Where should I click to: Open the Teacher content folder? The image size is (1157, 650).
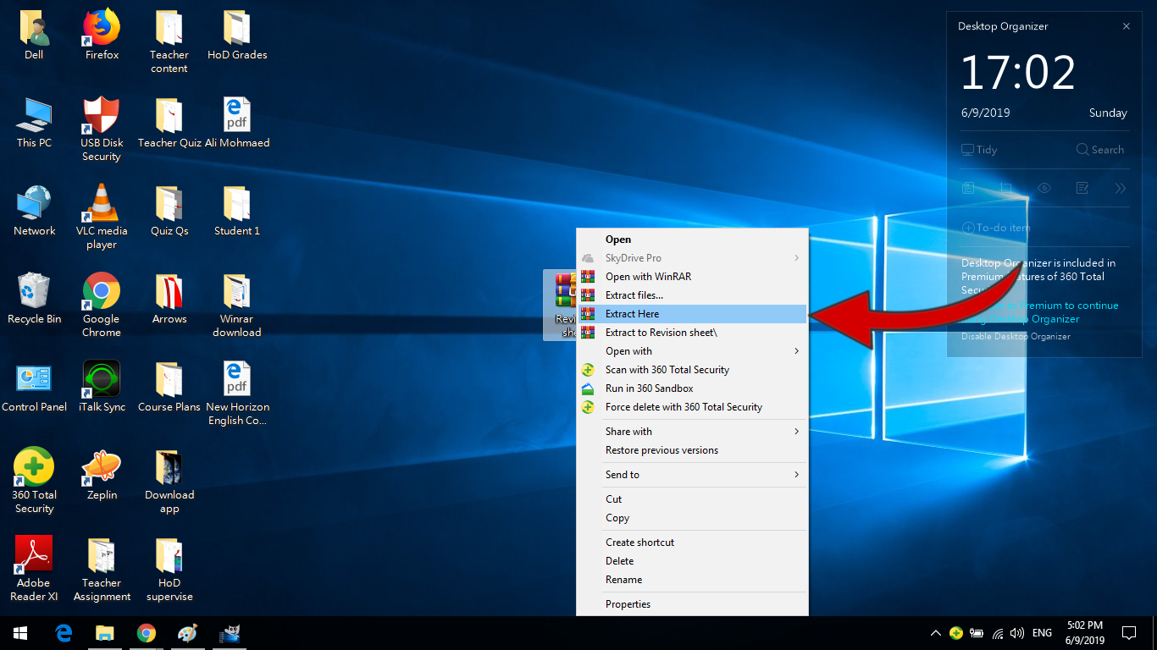169,42
